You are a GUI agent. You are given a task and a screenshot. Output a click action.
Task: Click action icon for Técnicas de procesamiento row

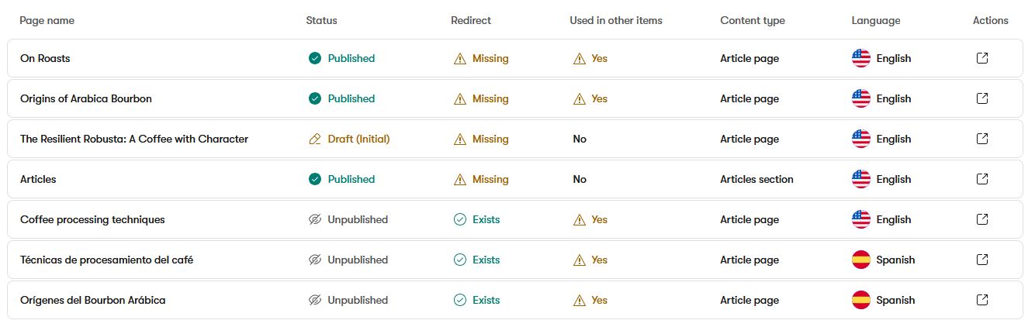click(x=981, y=260)
